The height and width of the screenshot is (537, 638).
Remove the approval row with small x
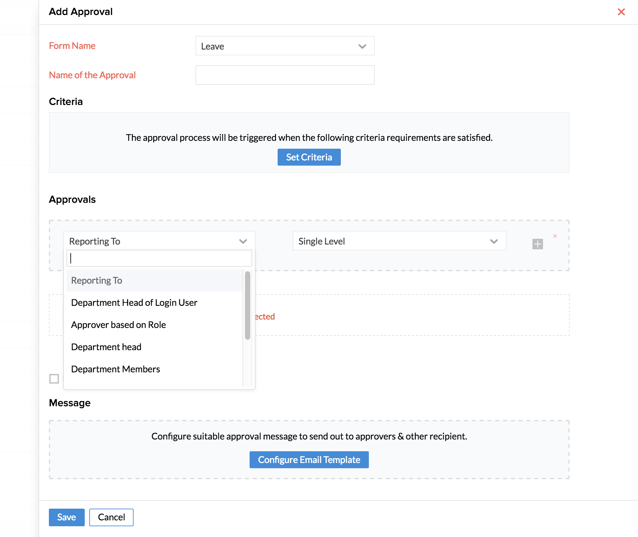pos(555,236)
